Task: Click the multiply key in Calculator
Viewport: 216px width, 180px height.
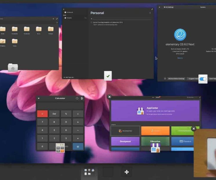Action: click(78, 122)
